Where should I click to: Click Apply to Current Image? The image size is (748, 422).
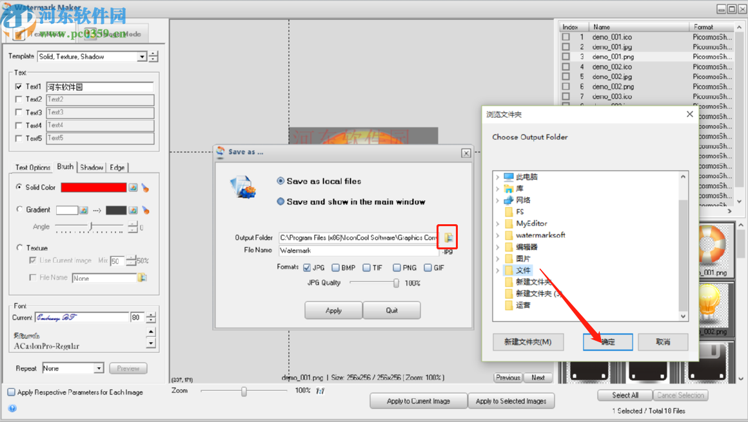coord(418,401)
